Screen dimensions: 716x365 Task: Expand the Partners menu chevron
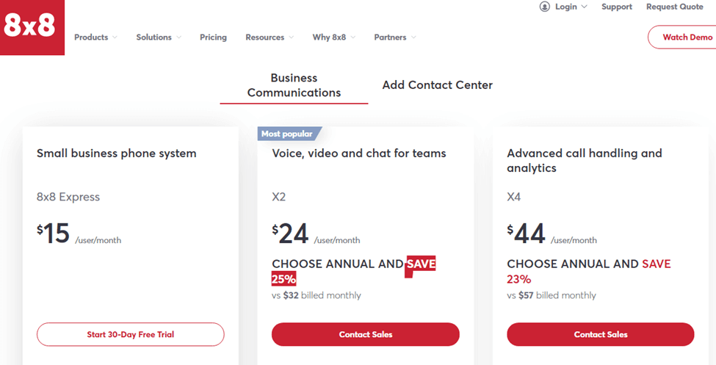[x=413, y=37]
